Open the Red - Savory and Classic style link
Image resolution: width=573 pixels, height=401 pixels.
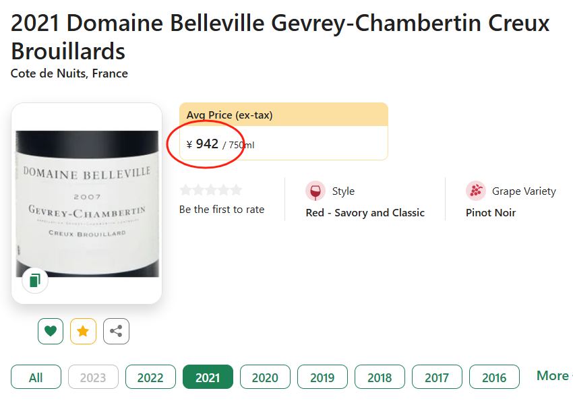[x=365, y=213]
